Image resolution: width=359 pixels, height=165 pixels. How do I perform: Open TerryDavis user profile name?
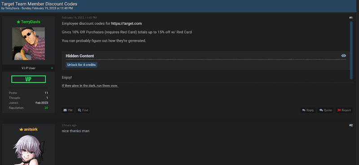tap(31, 22)
